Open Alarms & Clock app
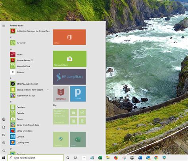Screen dimensions: 188x161 [x=20, y=66]
